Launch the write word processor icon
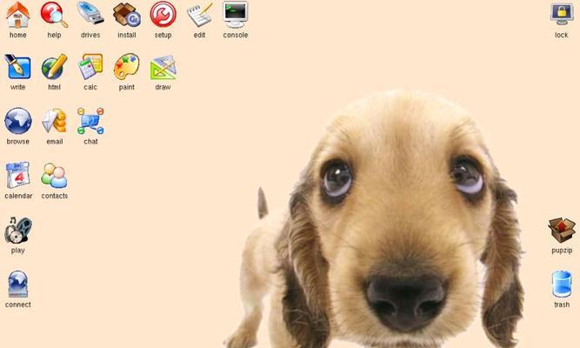 pyautogui.click(x=17, y=67)
